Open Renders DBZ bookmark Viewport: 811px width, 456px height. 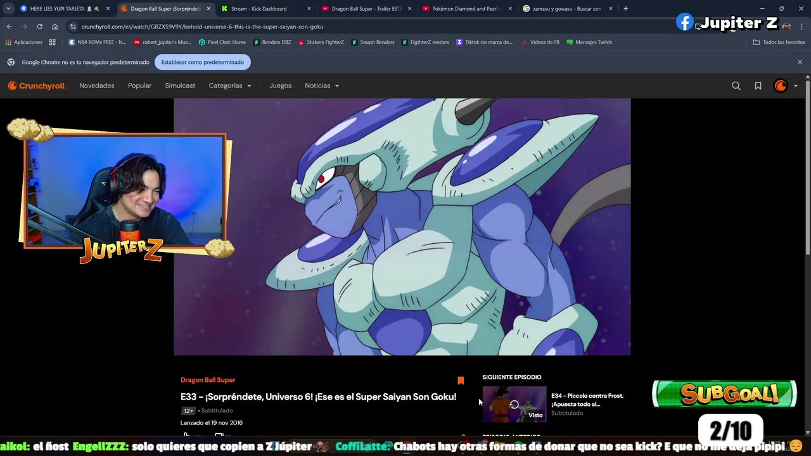[272, 42]
